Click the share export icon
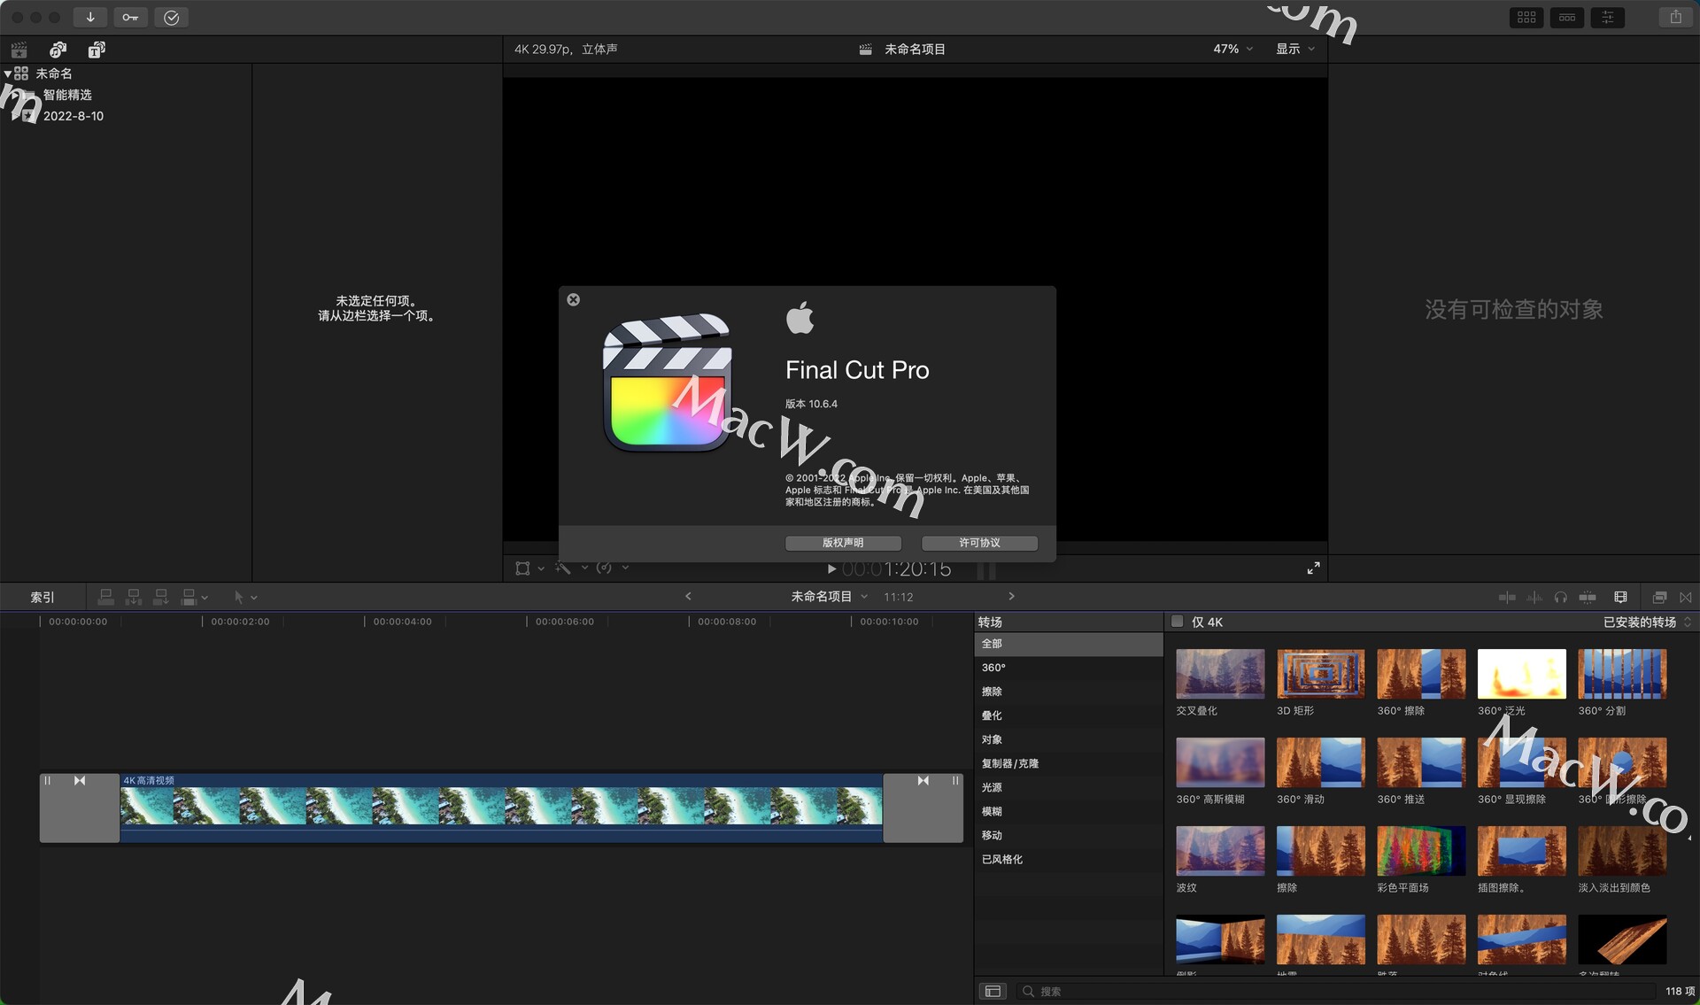1700x1005 pixels. pos(1675,17)
